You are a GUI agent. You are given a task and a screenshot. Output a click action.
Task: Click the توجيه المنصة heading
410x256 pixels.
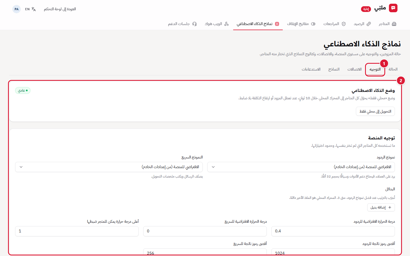pos(382,138)
